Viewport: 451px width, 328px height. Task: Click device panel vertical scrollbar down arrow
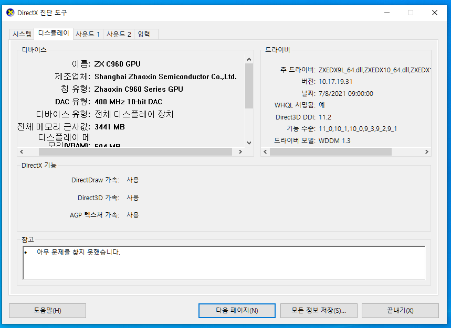tap(249, 143)
